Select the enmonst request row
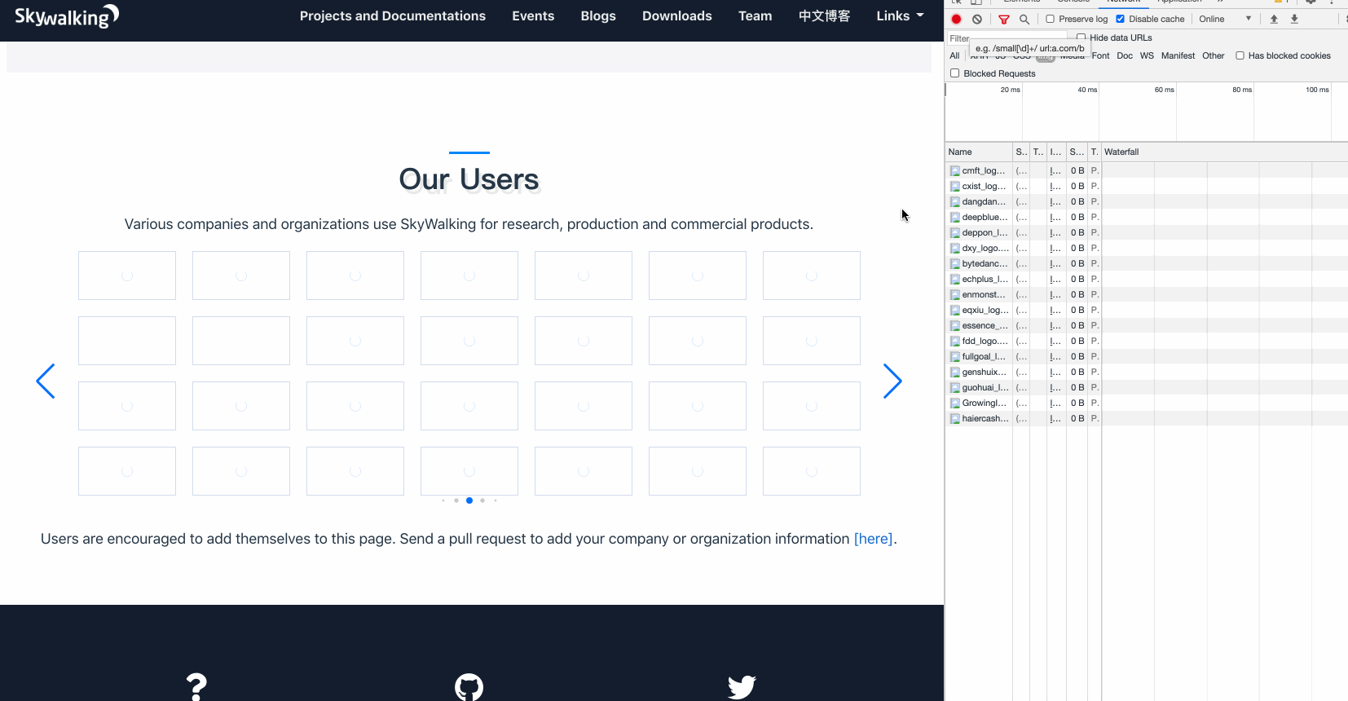Viewport: 1348px width, 701px height. click(x=1147, y=294)
